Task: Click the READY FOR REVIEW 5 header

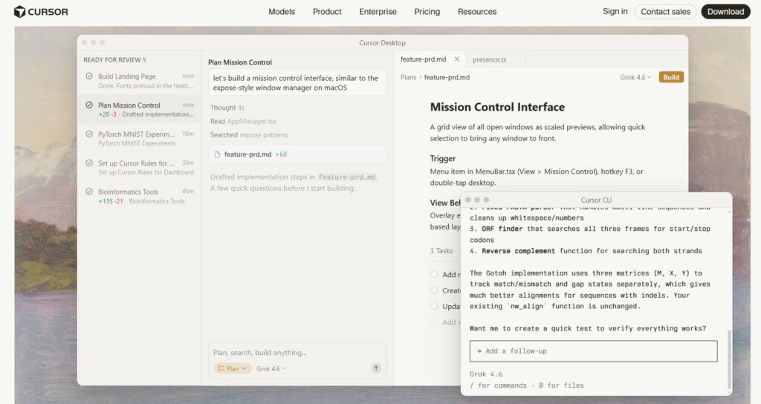Action: (x=114, y=59)
